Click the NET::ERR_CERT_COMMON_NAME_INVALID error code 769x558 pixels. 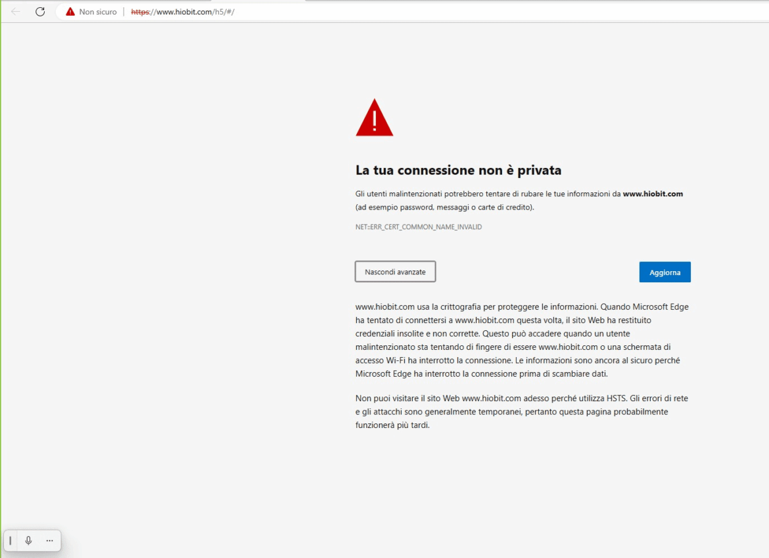[419, 227]
